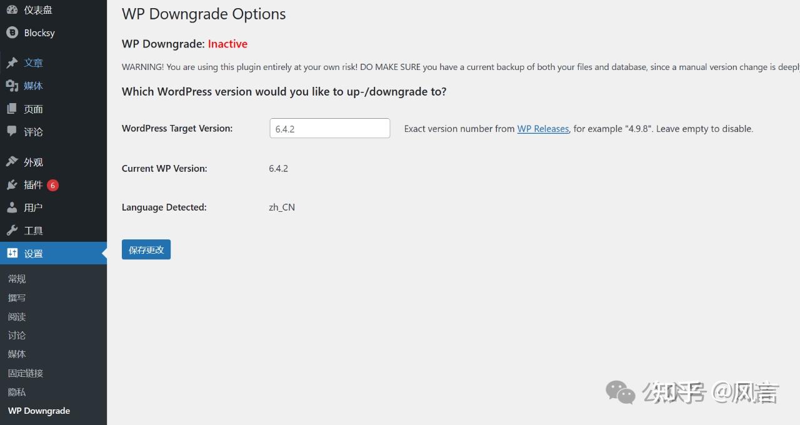Select the 阅读 (Reading) settings submenu
This screenshot has width=800, height=425.
pyautogui.click(x=17, y=317)
